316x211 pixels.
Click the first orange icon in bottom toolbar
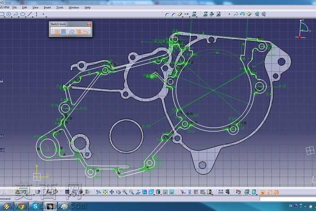click(x=263, y=192)
